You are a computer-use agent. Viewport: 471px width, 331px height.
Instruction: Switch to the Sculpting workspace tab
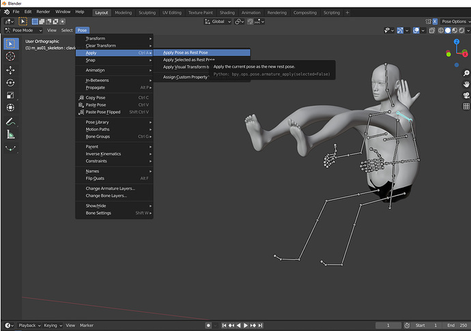(x=147, y=12)
